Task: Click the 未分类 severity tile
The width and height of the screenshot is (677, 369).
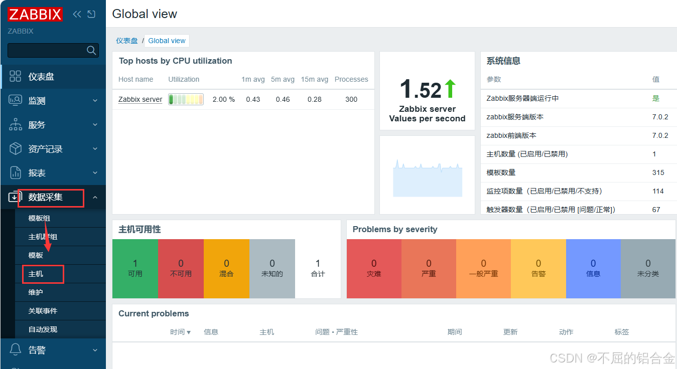Action: pos(648,269)
